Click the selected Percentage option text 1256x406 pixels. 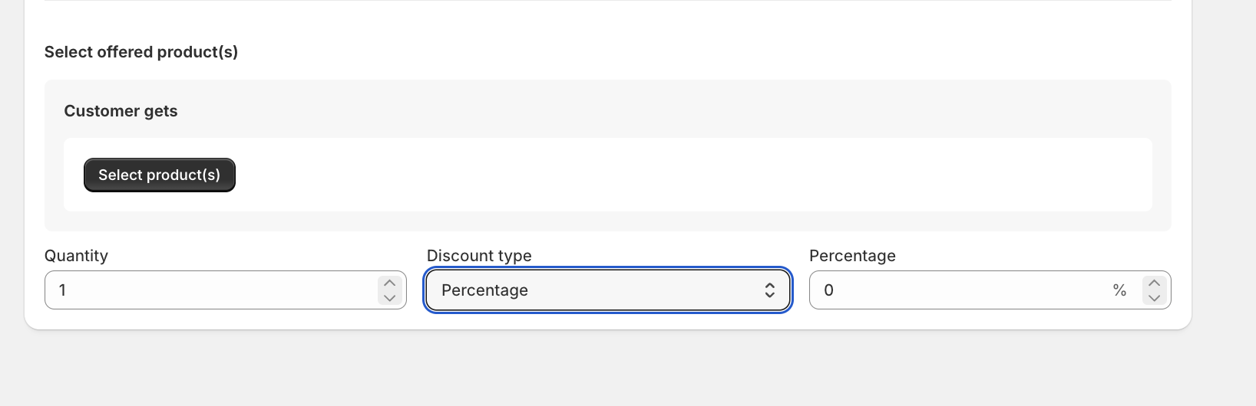(484, 290)
